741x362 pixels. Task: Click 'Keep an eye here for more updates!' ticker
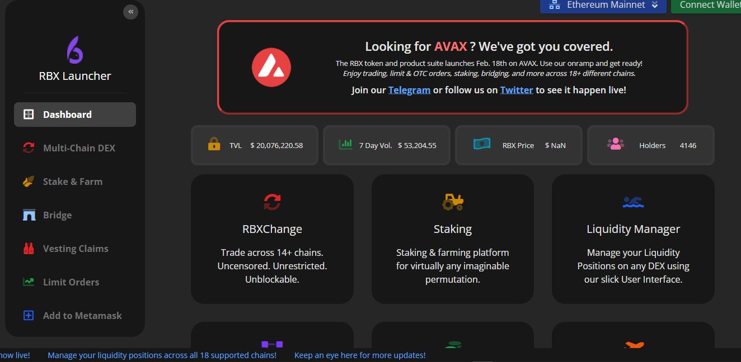tap(360, 355)
